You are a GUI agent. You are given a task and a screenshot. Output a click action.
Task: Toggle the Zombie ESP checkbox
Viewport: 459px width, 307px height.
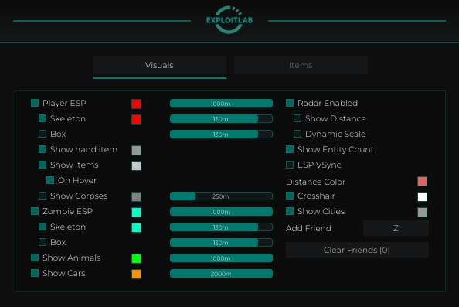pos(35,211)
